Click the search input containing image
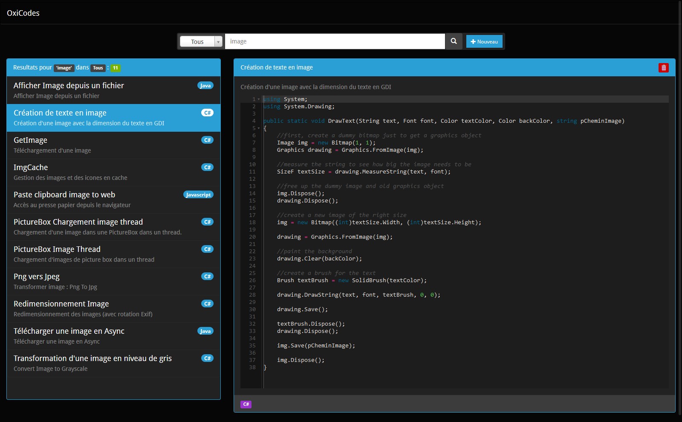This screenshot has height=422, width=682. [335, 41]
